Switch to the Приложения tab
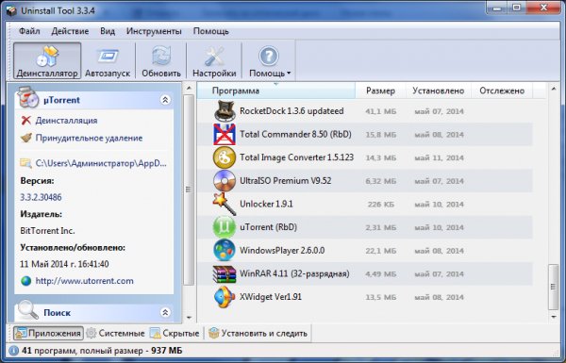The width and height of the screenshot is (566, 363). coord(48,333)
